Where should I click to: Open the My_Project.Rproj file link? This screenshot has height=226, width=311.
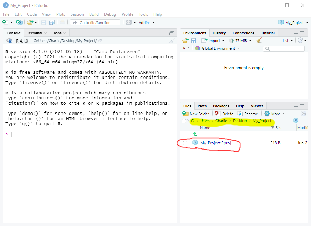[x=215, y=143]
